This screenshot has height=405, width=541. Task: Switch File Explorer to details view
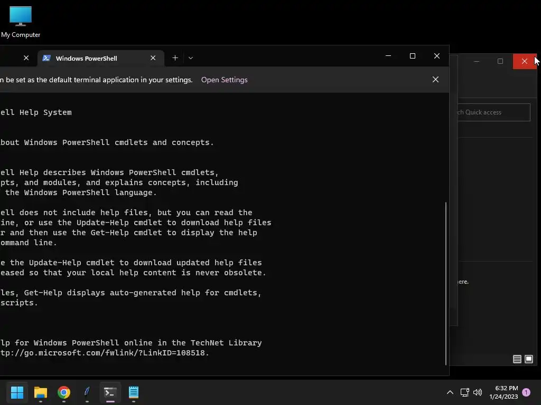[x=517, y=359]
